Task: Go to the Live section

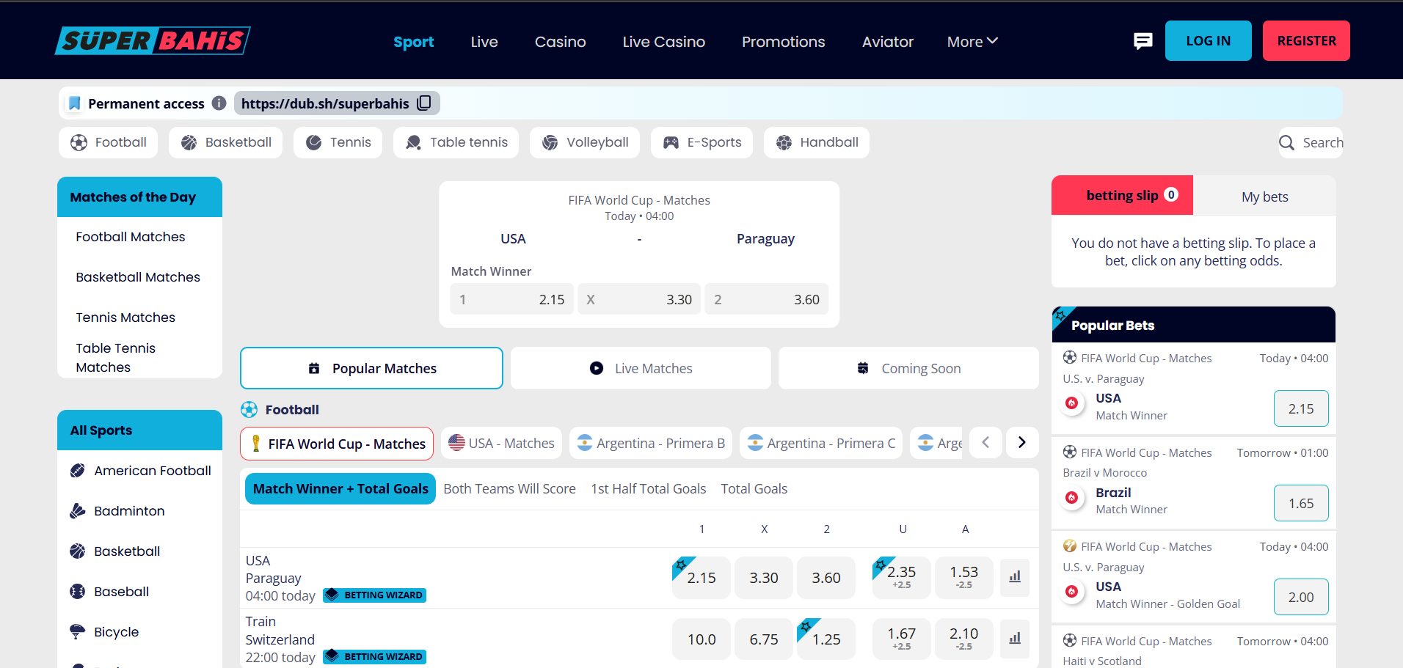Action: (484, 42)
